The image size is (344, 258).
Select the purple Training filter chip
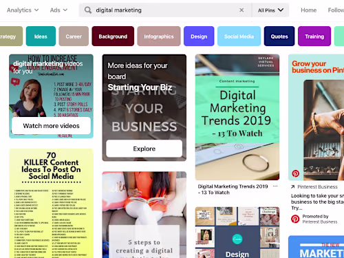[x=314, y=36]
